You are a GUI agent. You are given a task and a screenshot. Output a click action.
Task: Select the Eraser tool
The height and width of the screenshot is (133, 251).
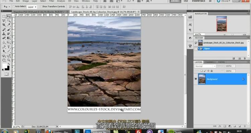pos(4,38)
